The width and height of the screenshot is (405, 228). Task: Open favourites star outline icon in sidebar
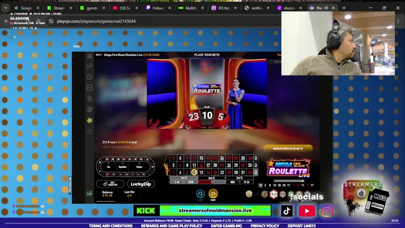coord(89,77)
